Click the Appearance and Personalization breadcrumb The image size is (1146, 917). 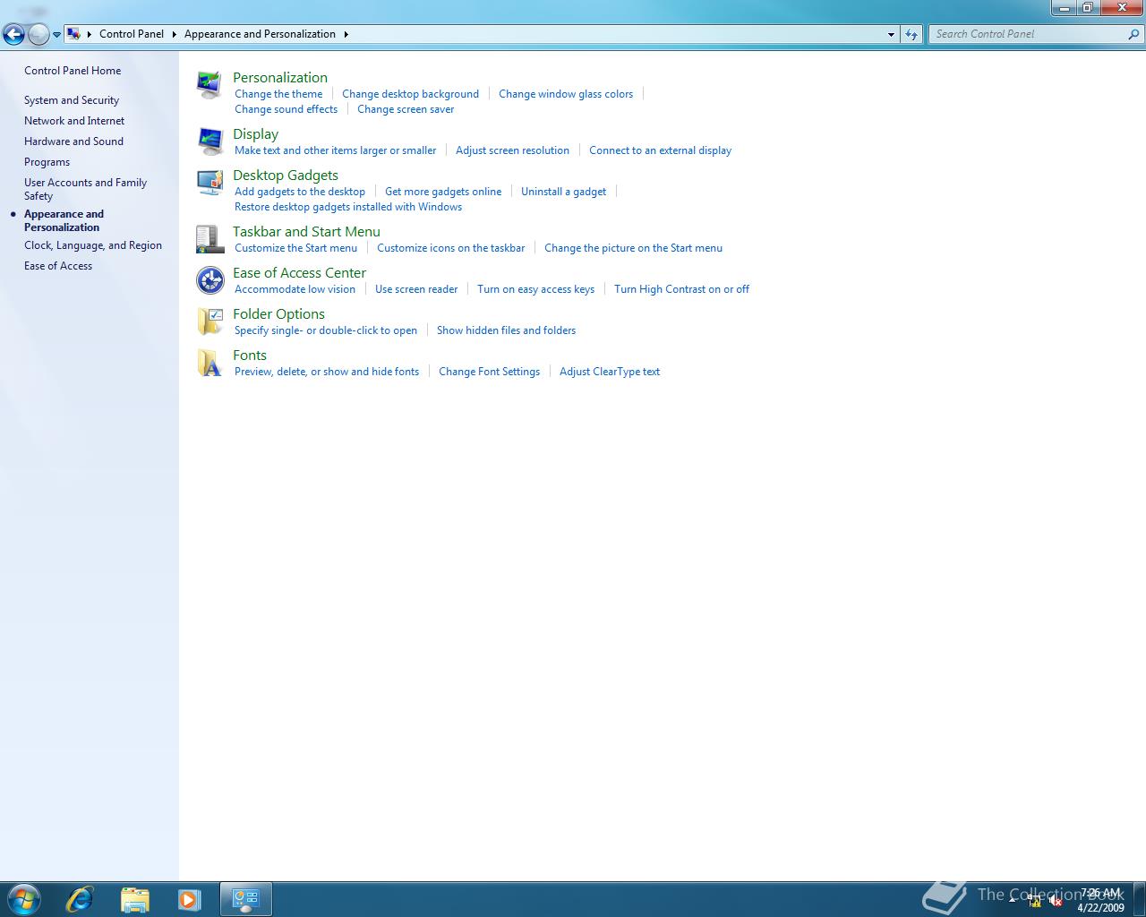coord(260,34)
